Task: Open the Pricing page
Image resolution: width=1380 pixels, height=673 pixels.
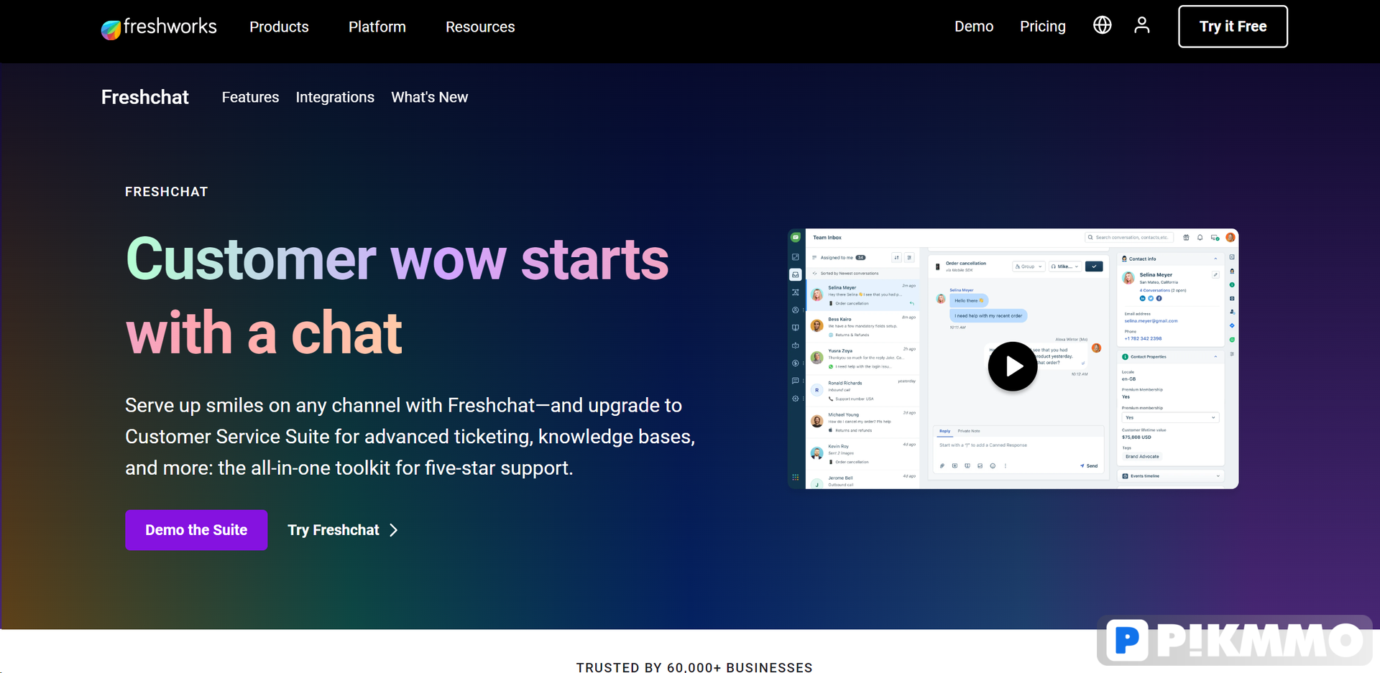Action: [1042, 27]
